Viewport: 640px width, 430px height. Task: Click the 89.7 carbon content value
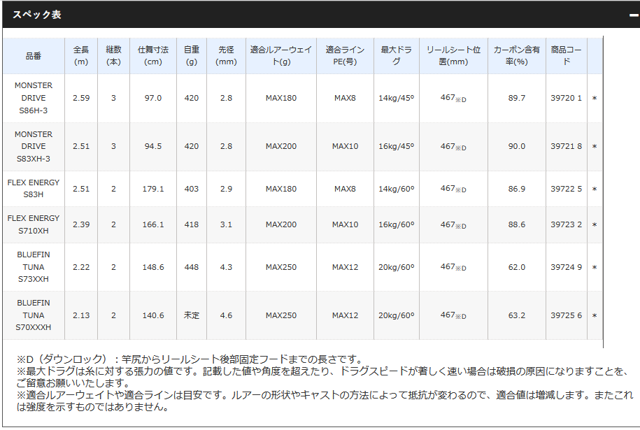(x=517, y=98)
